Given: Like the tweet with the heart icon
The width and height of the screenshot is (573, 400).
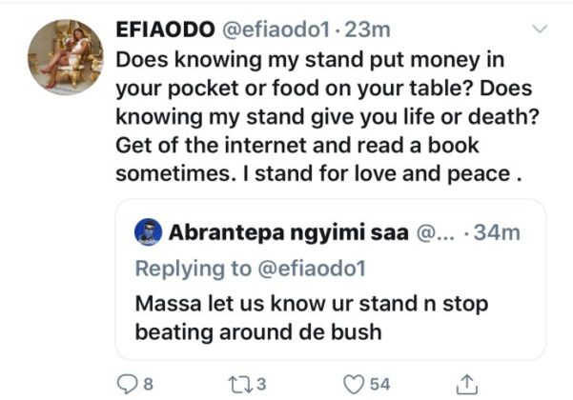Looking at the screenshot, I should click(x=354, y=383).
